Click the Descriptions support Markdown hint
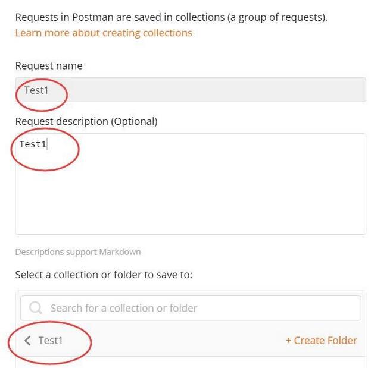 click(78, 252)
